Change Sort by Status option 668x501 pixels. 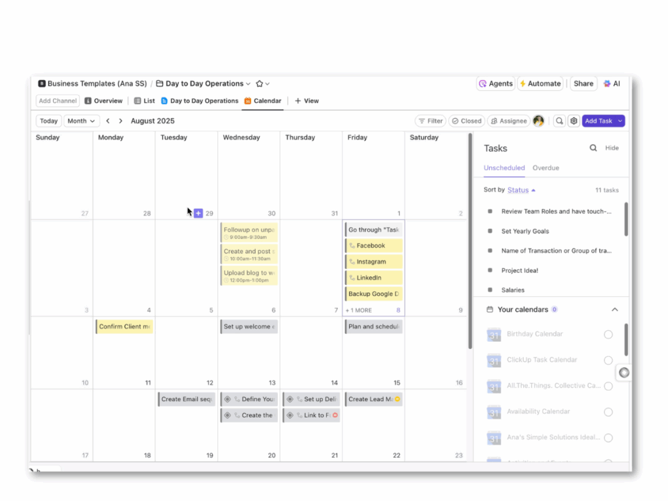(521, 190)
